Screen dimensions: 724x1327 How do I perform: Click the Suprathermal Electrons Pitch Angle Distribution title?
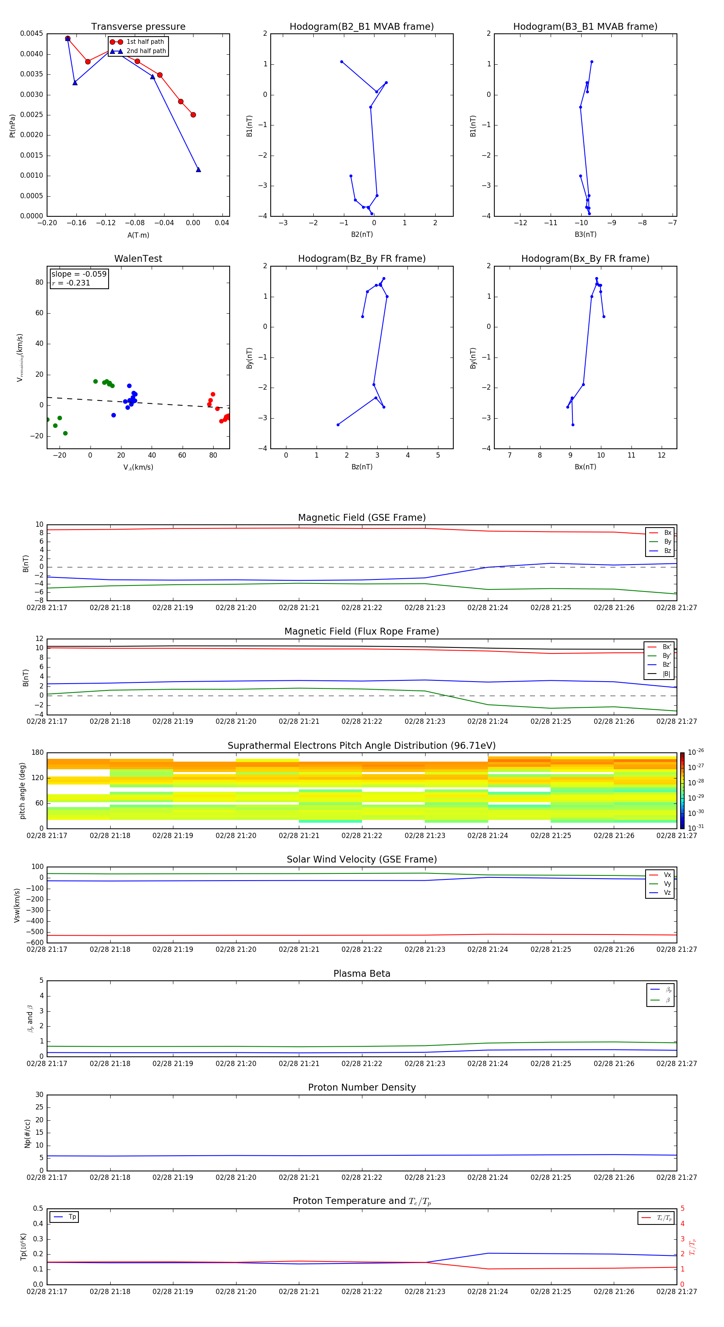(x=362, y=746)
